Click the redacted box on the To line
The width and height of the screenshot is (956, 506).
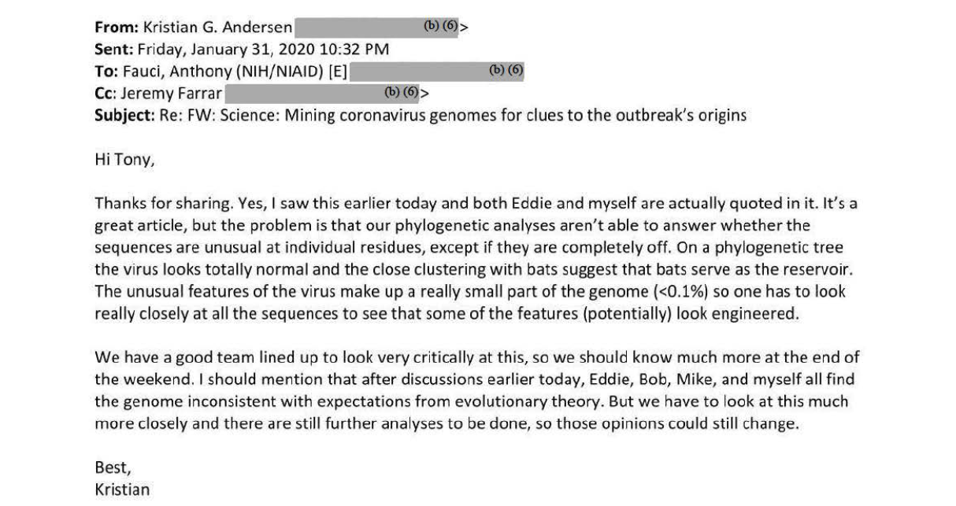(x=437, y=71)
